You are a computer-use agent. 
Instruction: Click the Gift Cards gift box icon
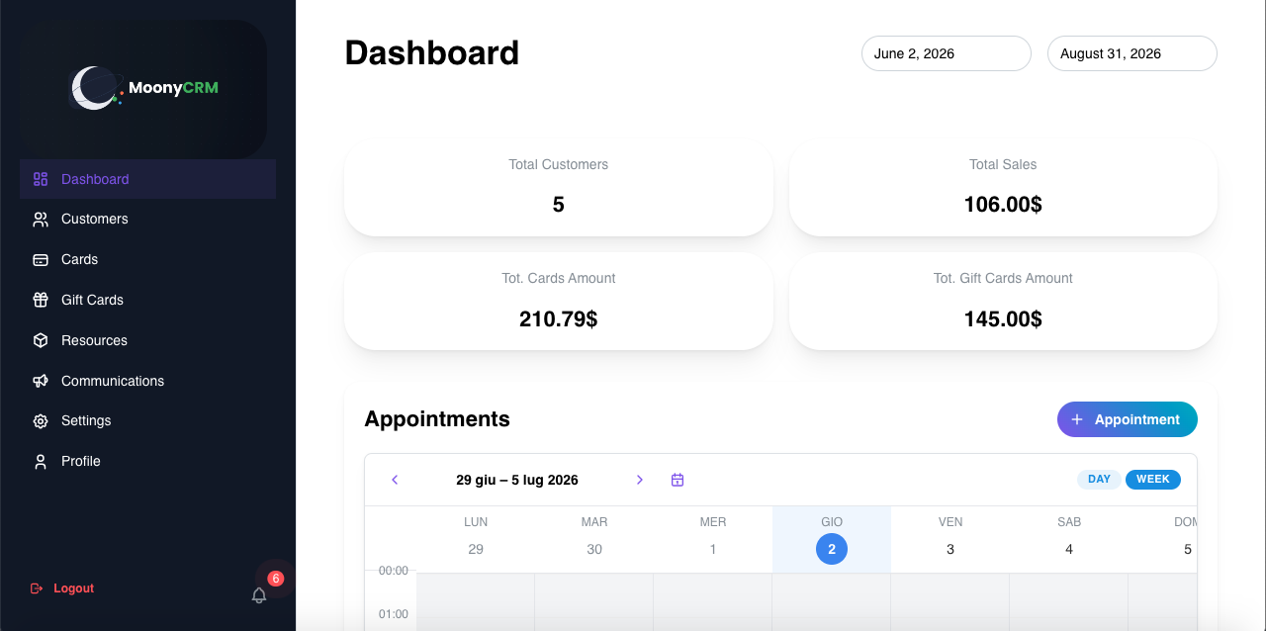point(41,300)
